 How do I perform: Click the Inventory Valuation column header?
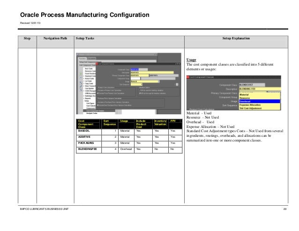(x=160, y=124)
